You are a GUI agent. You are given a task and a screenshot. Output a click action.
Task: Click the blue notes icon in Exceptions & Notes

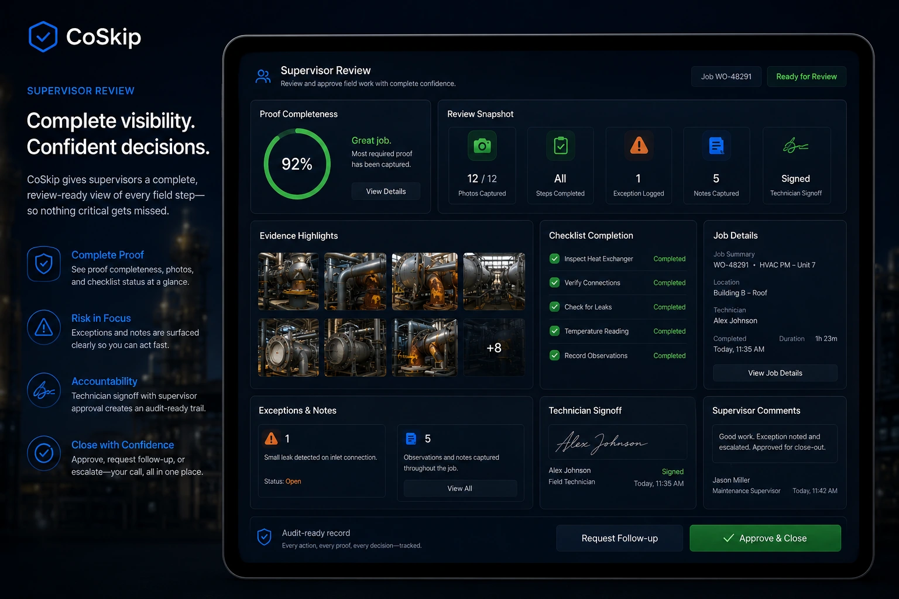click(411, 438)
